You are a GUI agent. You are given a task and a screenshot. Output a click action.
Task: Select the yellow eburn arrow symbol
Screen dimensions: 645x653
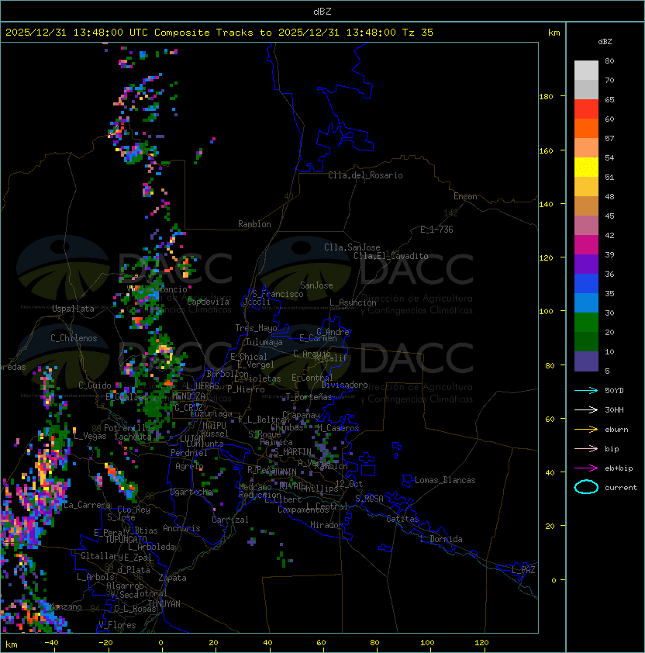(586, 430)
